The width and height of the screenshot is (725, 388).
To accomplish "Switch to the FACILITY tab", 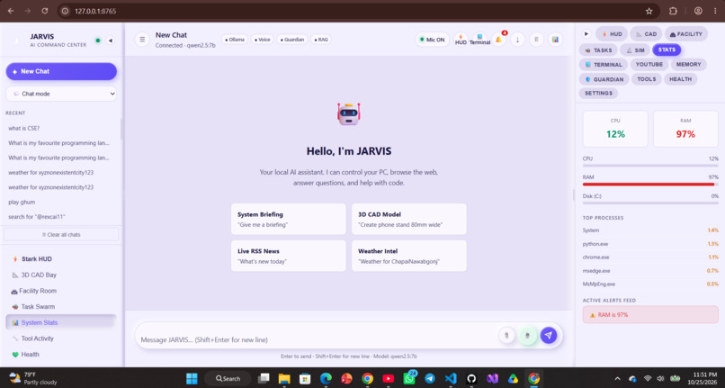I will (685, 34).
